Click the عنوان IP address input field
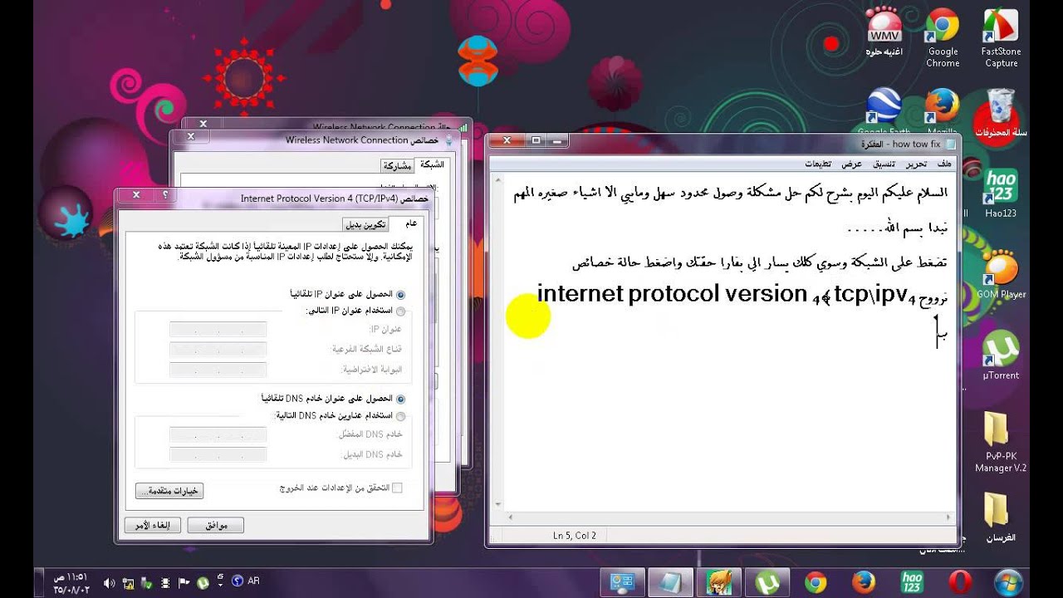 click(x=218, y=330)
